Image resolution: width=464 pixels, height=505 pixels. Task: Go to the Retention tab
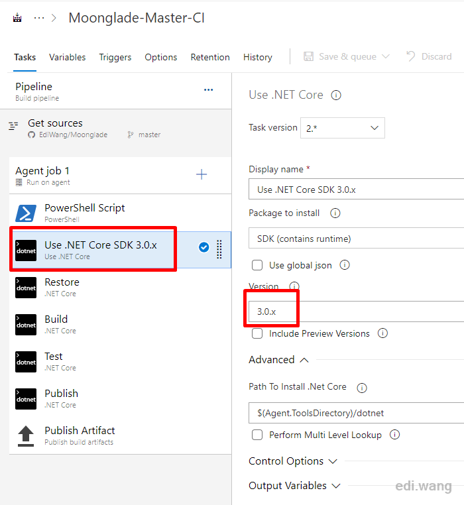pyautogui.click(x=210, y=58)
